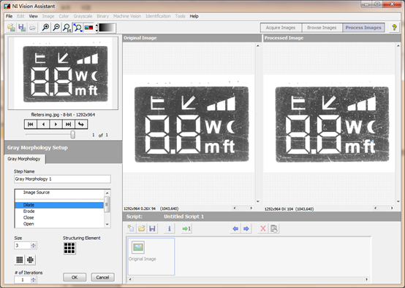
Task: Click the operations list scroll up arrow
Action: (x=107, y=192)
